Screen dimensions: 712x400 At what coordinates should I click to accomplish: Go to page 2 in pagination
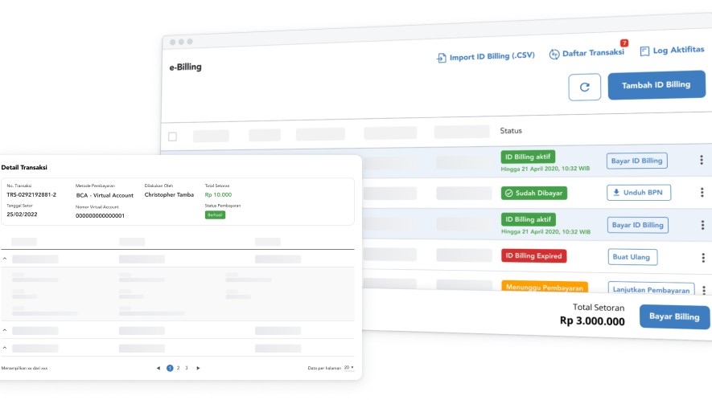(178, 368)
